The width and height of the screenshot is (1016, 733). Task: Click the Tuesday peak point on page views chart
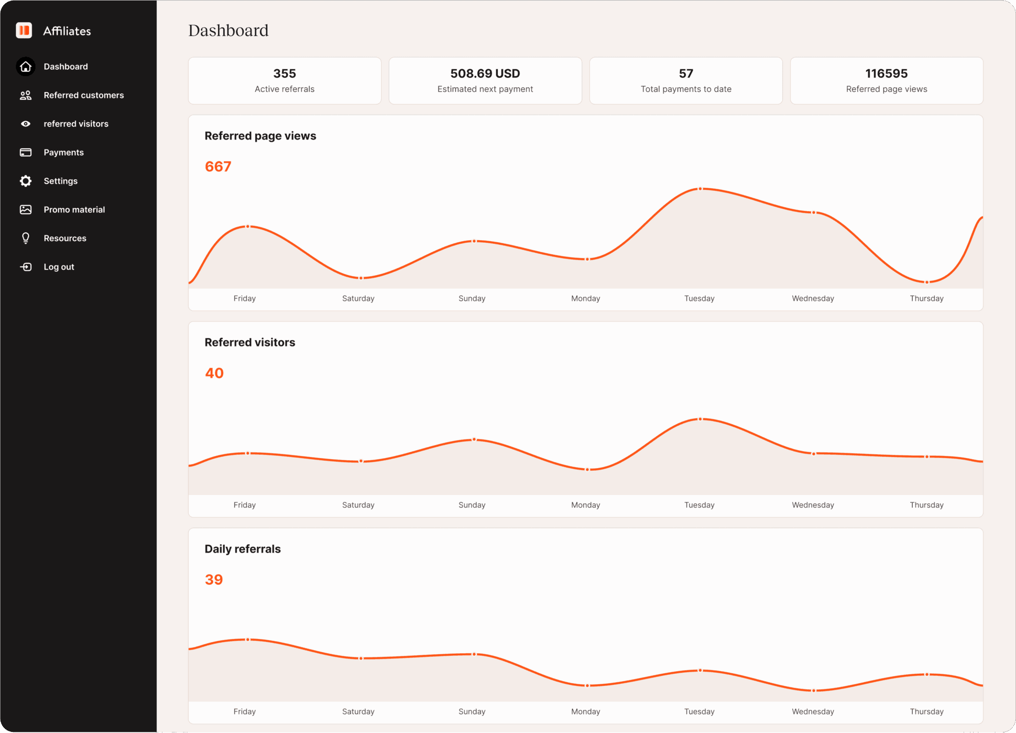(700, 189)
